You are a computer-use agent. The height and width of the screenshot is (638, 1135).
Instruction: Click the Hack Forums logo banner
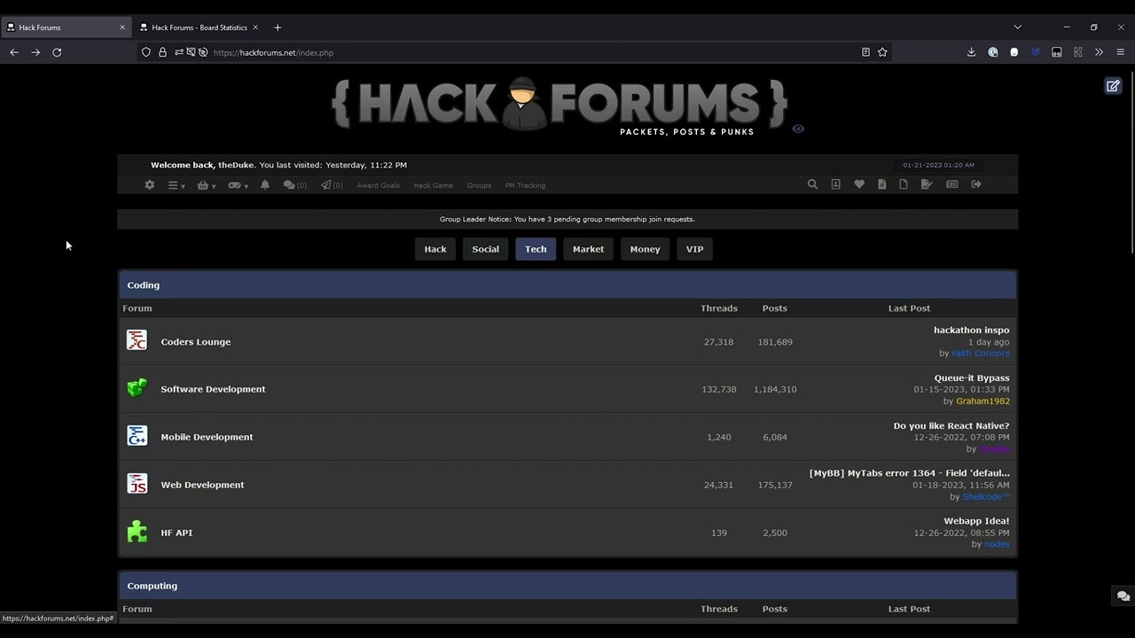click(x=559, y=105)
